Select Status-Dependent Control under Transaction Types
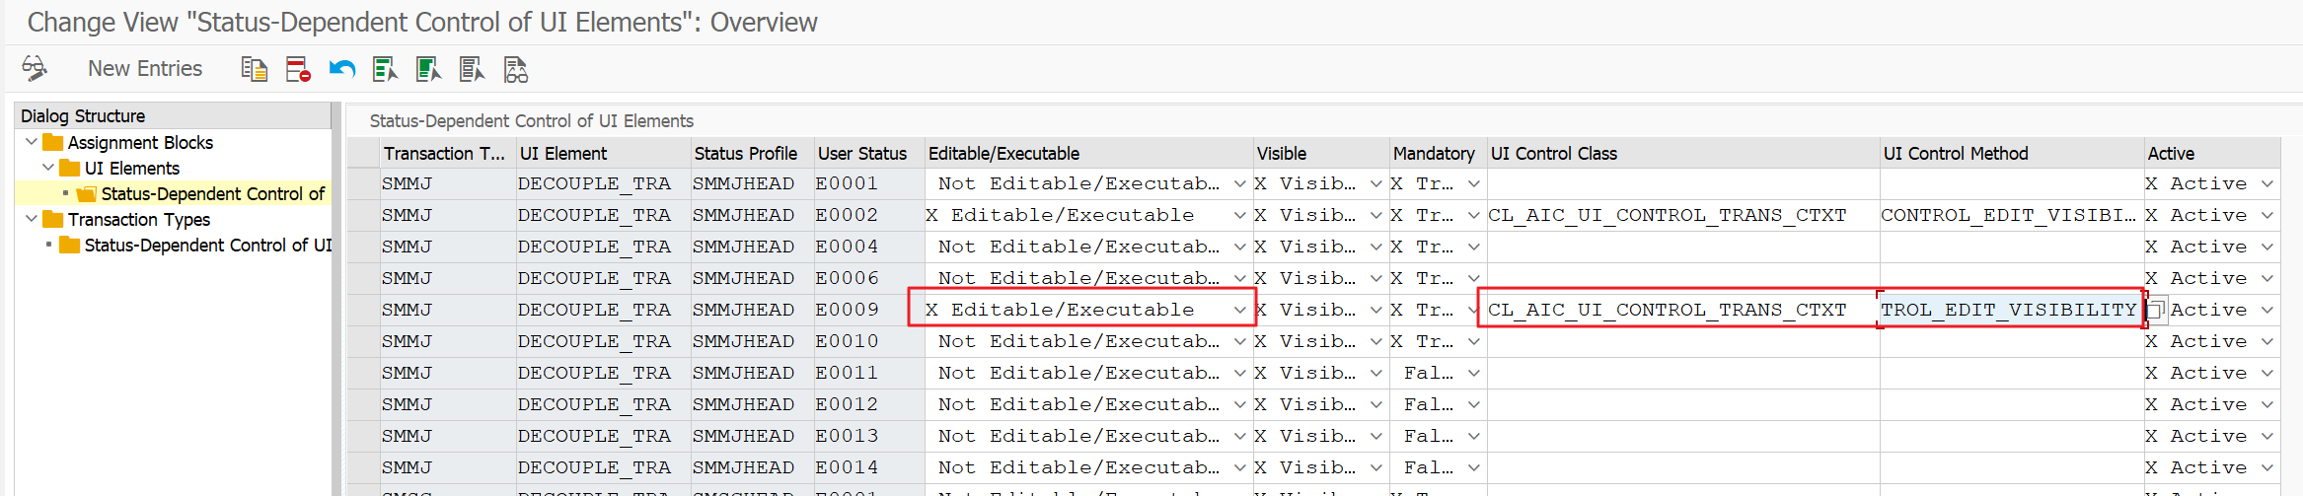Image resolution: width=2303 pixels, height=496 pixels. (207, 245)
